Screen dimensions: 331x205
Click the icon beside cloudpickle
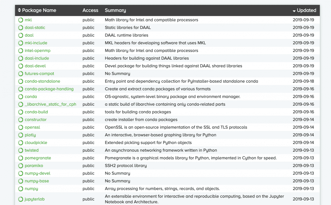20,143
